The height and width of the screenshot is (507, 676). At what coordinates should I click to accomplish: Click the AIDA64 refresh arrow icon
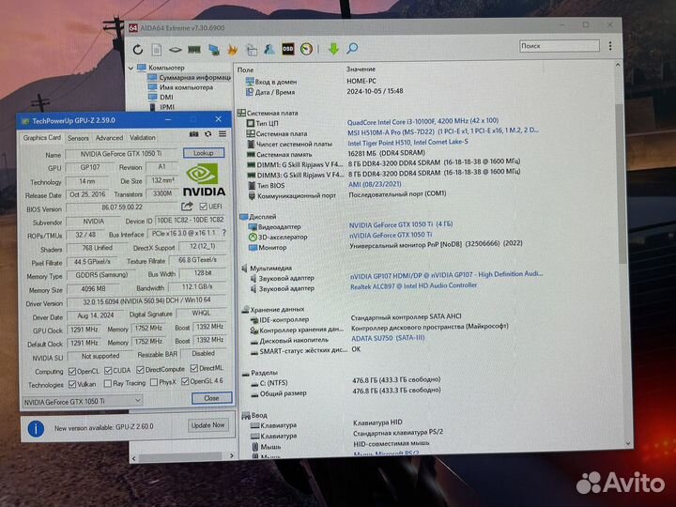(x=138, y=50)
